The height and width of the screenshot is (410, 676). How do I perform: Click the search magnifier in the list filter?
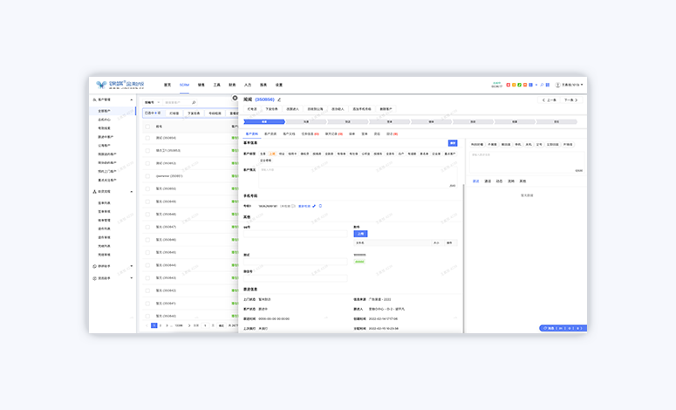(194, 102)
